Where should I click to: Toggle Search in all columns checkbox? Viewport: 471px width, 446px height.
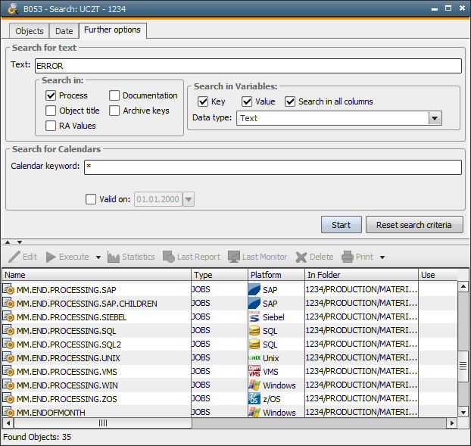pos(290,101)
